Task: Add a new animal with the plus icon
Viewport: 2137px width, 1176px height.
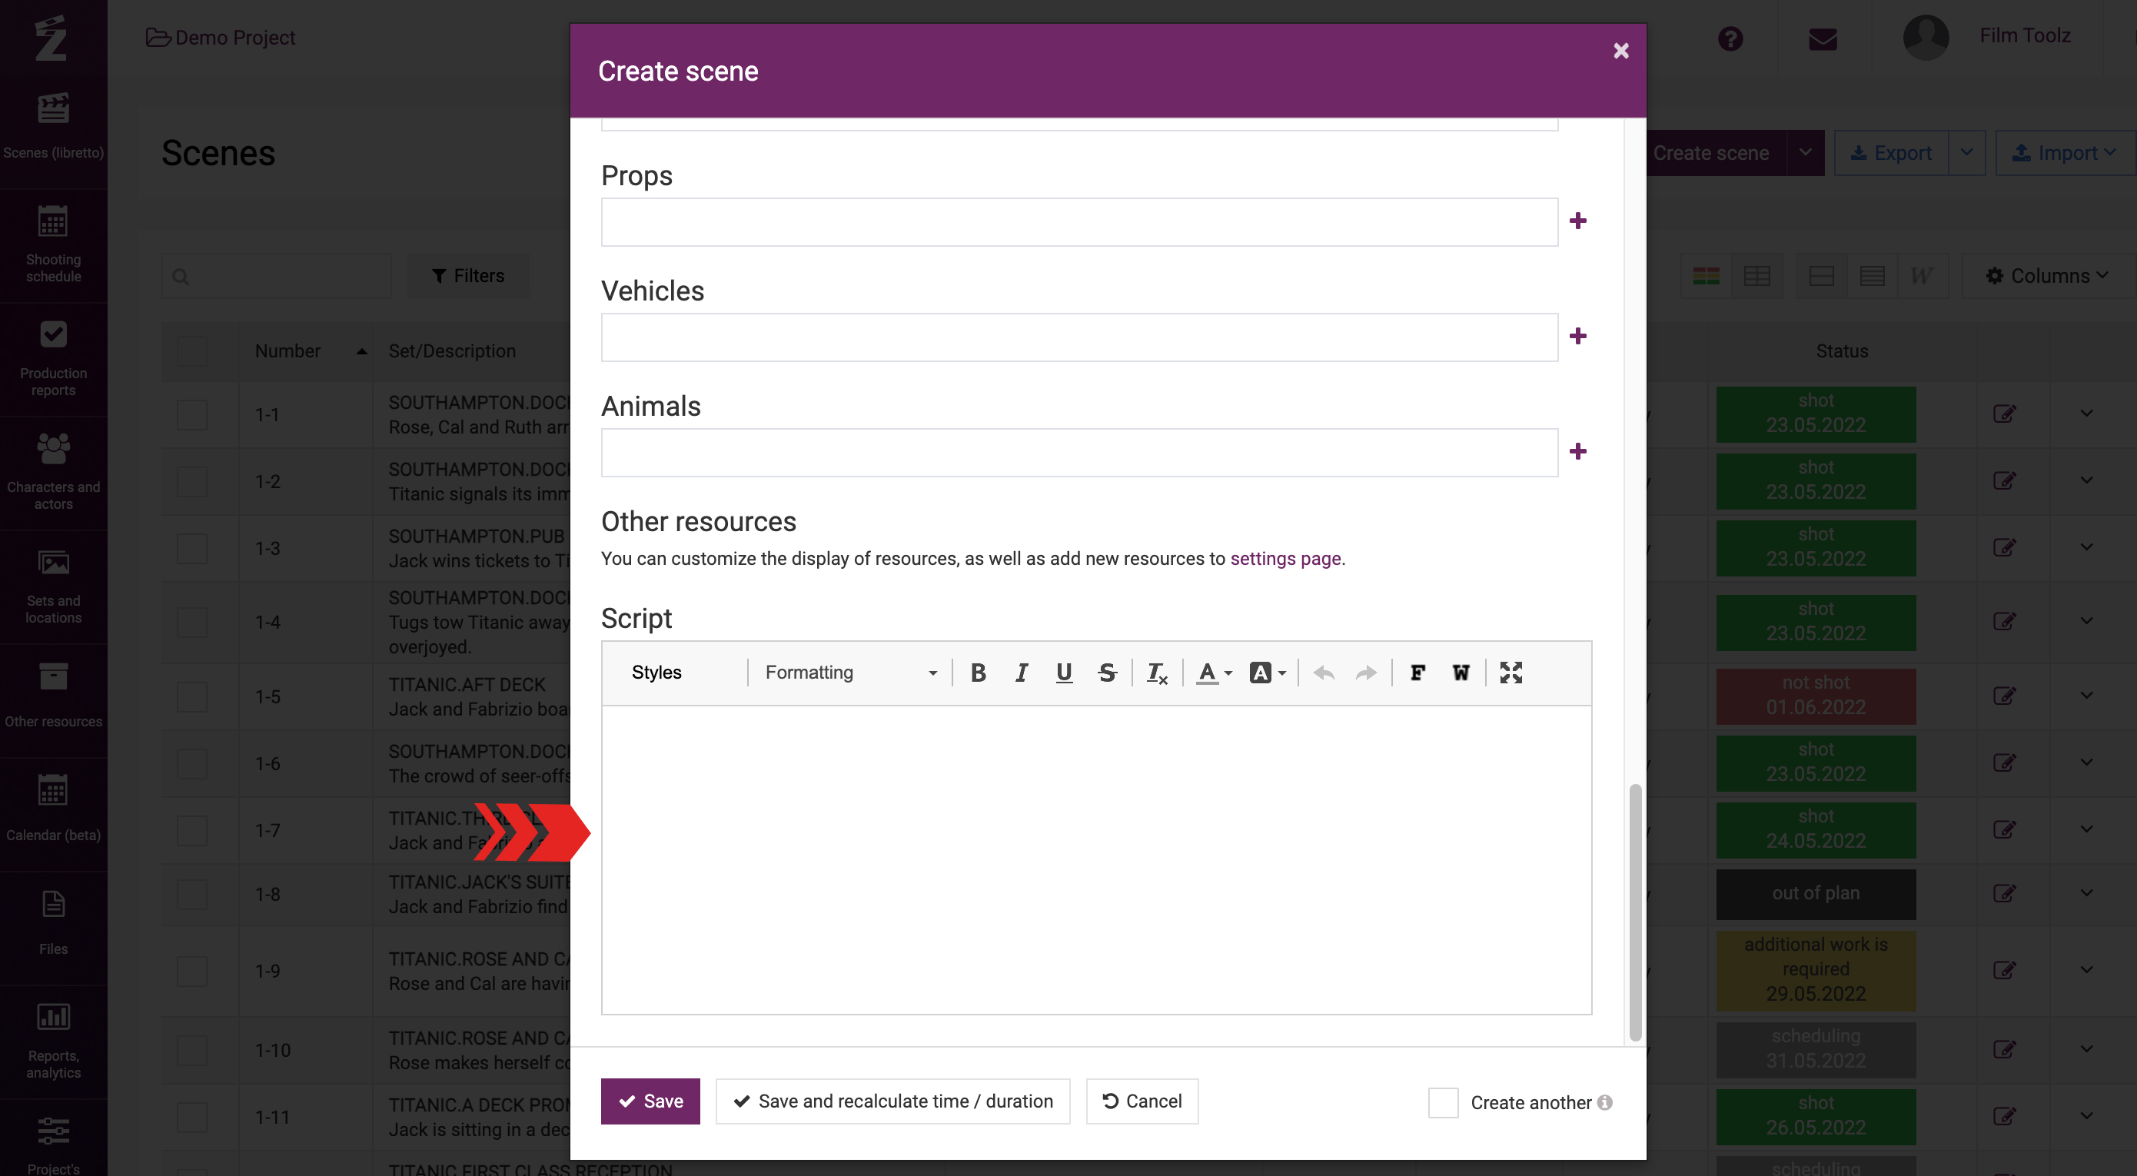Action: pos(1578,451)
